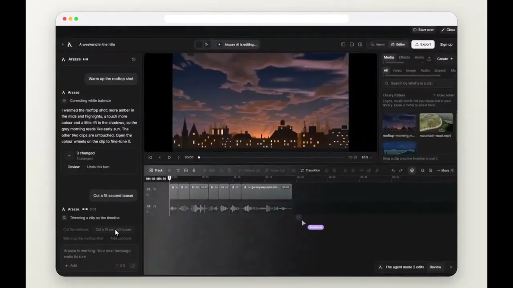Switch to the Effects tab
The width and height of the screenshot is (513, 288).
pos(404,58)
